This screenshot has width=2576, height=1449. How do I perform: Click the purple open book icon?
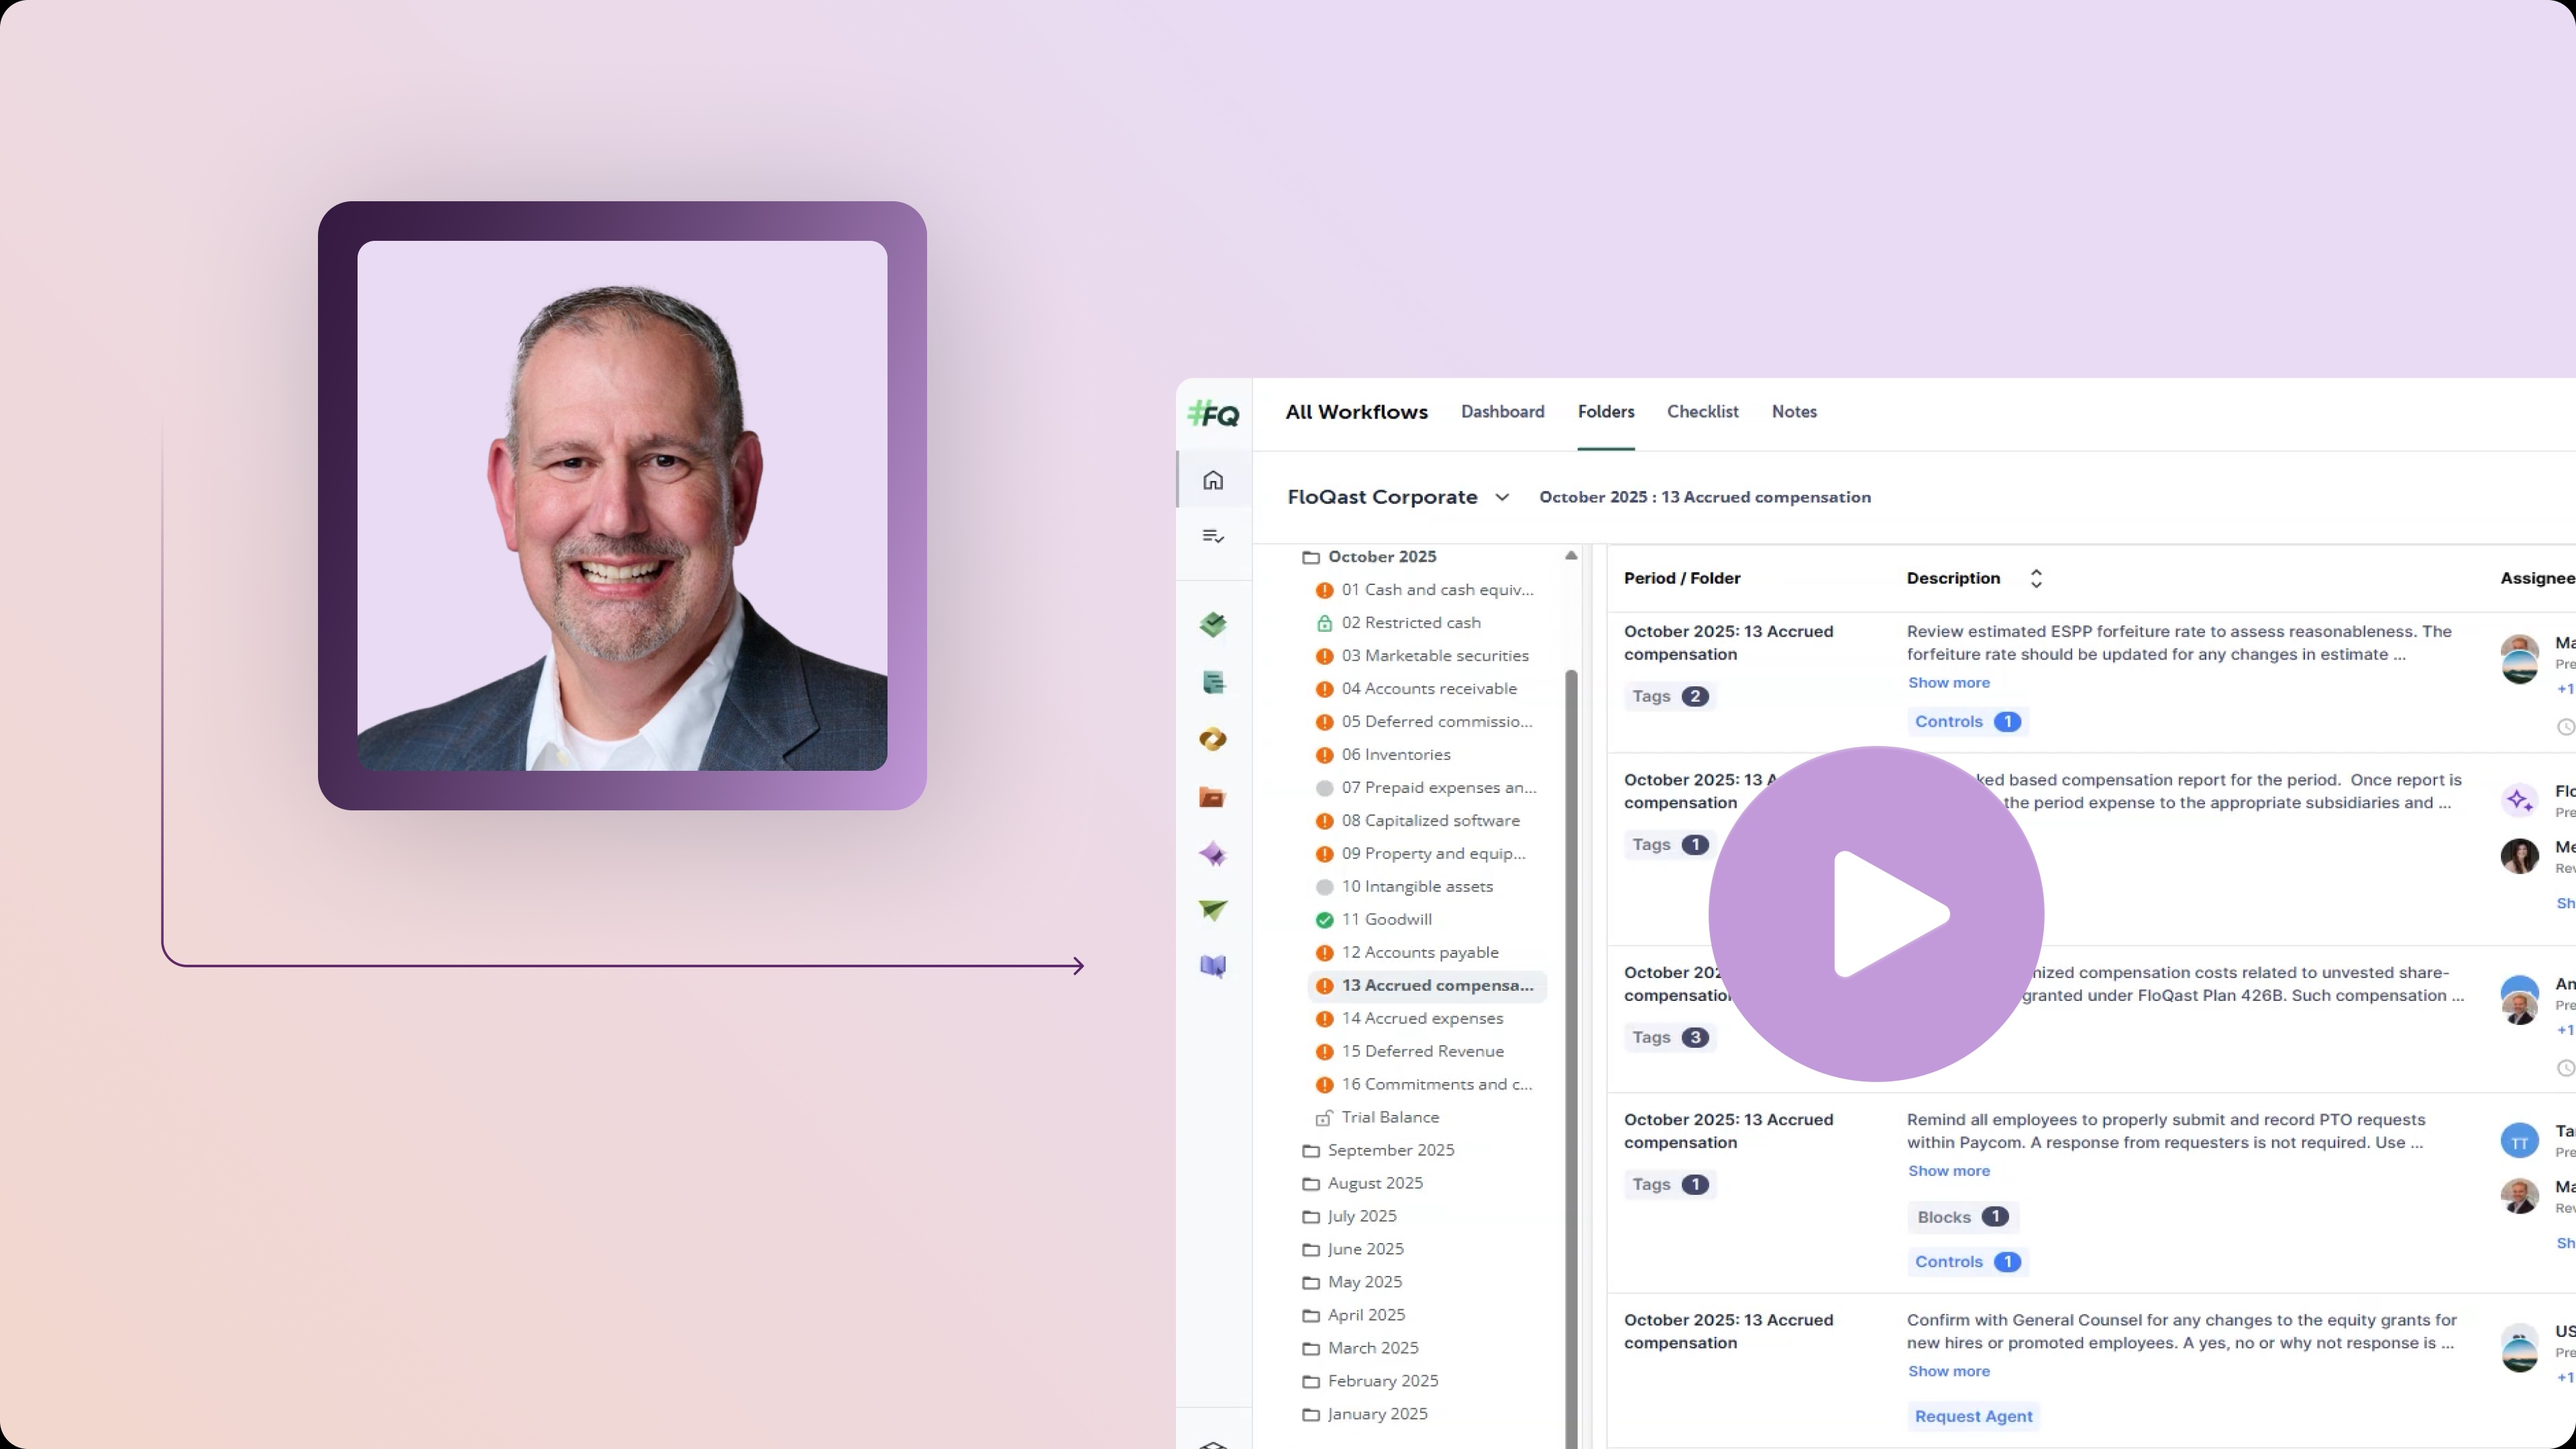click(x=1213, y=966)
